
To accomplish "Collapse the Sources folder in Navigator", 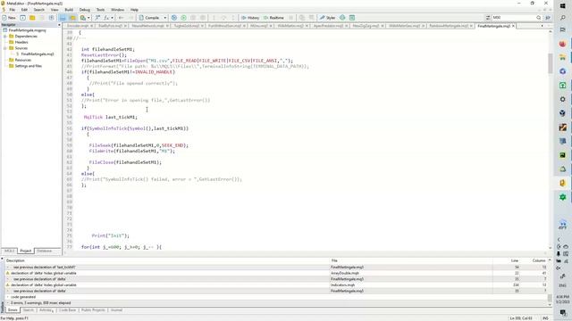I will (x=5, y=48).
